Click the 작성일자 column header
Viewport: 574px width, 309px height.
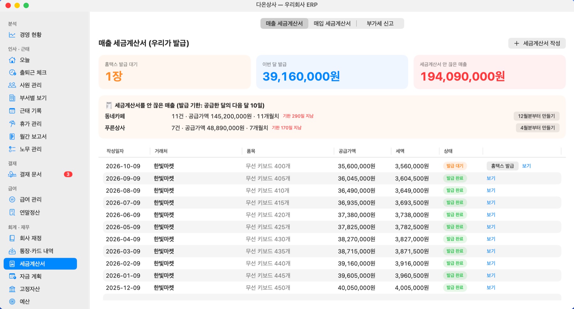[x=115, y=151]
